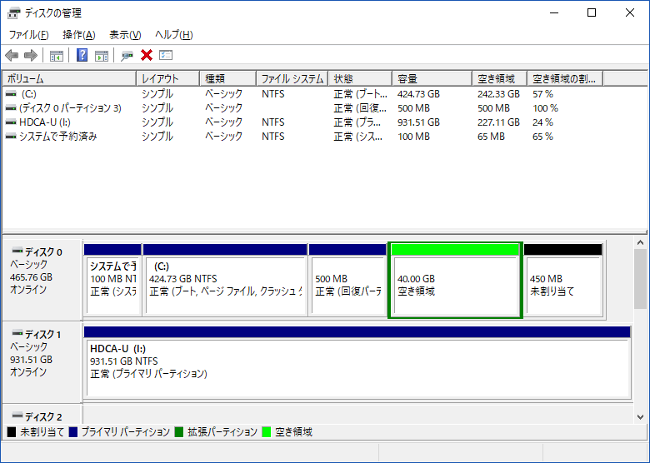Select the ディスク 1 disk label
The width and height of the screenshot is (650, 463).
42,362
